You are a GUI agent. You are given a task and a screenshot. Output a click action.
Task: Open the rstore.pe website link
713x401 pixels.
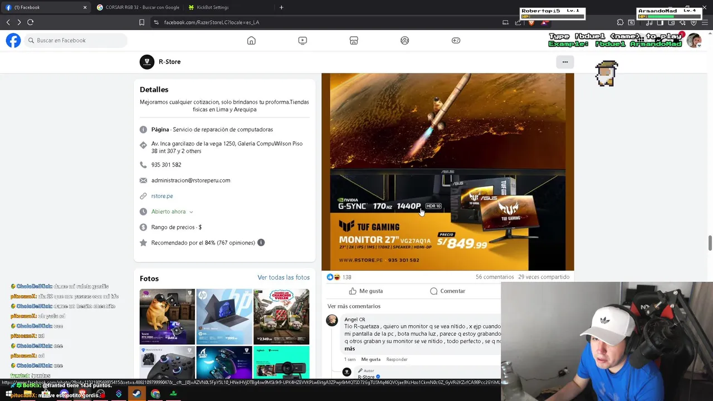pos(162,196)
